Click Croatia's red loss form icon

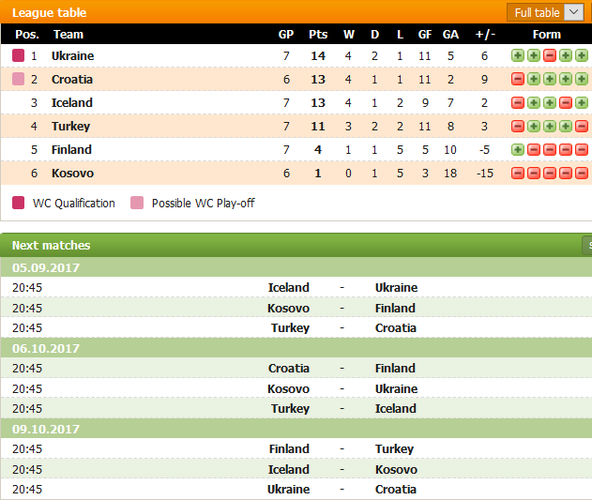click(518, 79)
